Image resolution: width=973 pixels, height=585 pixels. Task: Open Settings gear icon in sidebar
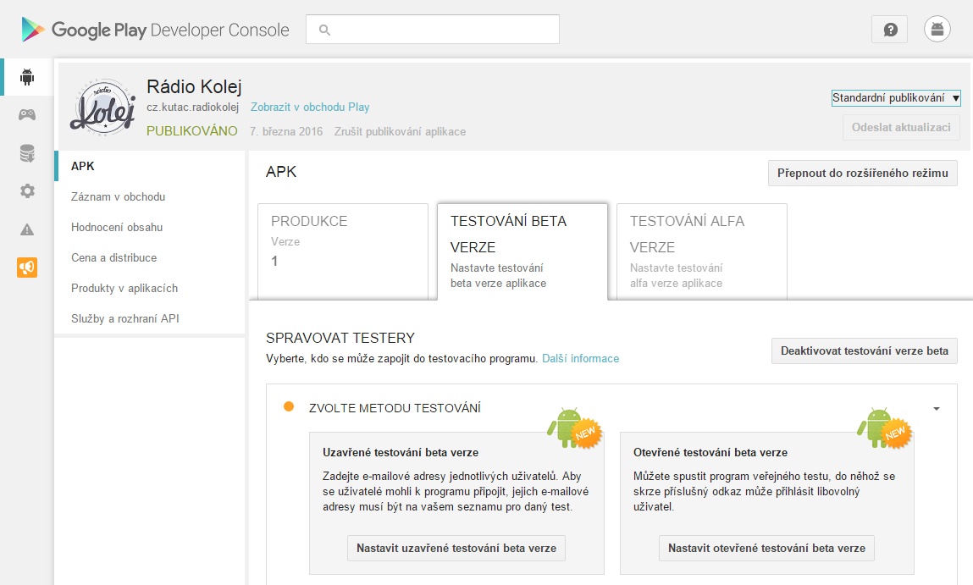point(27,191)
